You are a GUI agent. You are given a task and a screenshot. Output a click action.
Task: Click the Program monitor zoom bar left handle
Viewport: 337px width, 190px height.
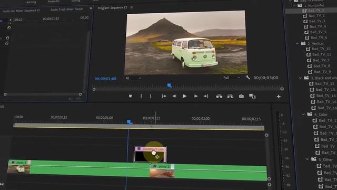point(94,89)
